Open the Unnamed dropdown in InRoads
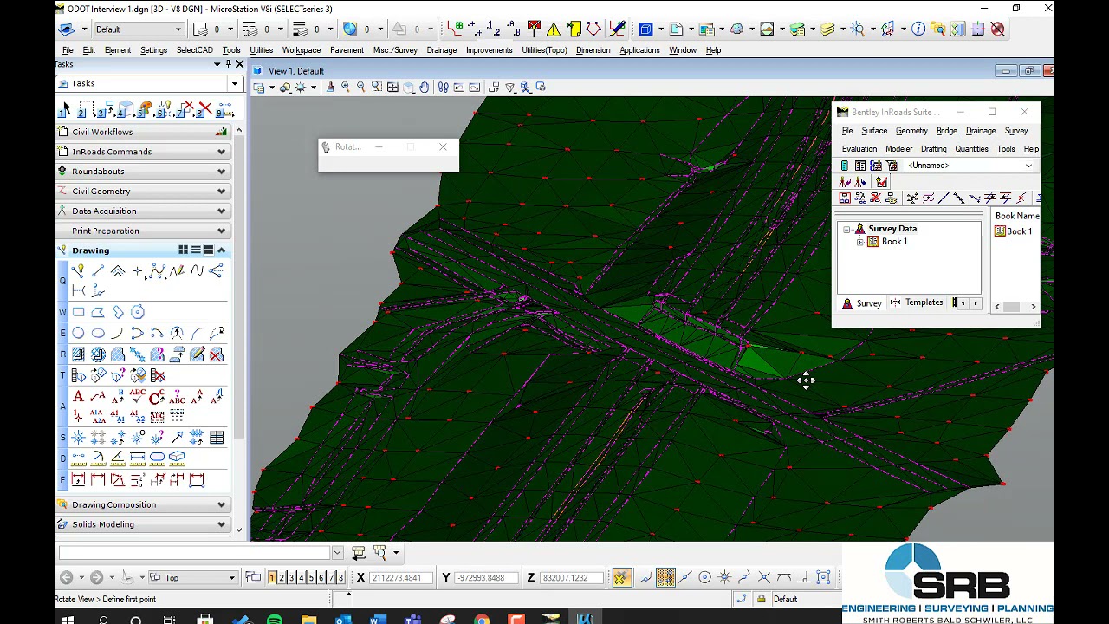1109x624 pixels. pos(1028,166)
